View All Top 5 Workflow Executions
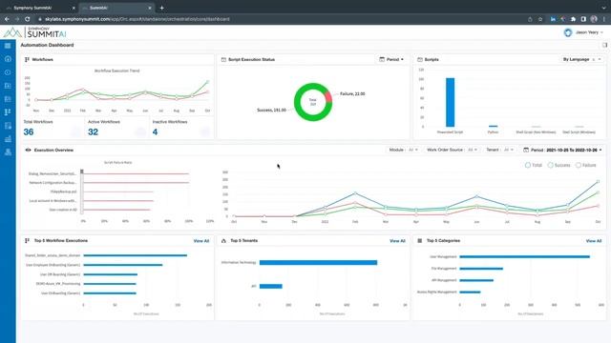611x343 pixels. [x=201, y=241]
